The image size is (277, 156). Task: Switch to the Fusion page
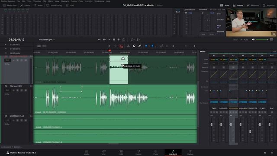point(138,153)
